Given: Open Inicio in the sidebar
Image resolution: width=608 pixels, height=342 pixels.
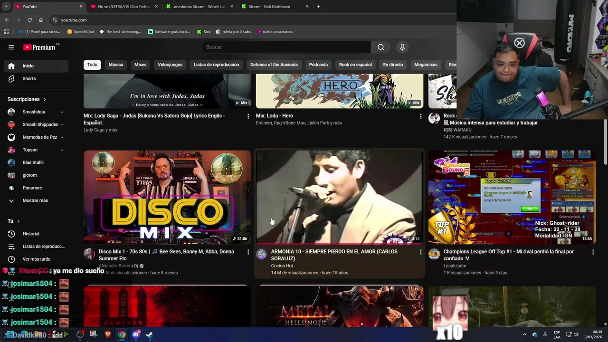Looking at the screenshot, I should (x=37, y=66).
